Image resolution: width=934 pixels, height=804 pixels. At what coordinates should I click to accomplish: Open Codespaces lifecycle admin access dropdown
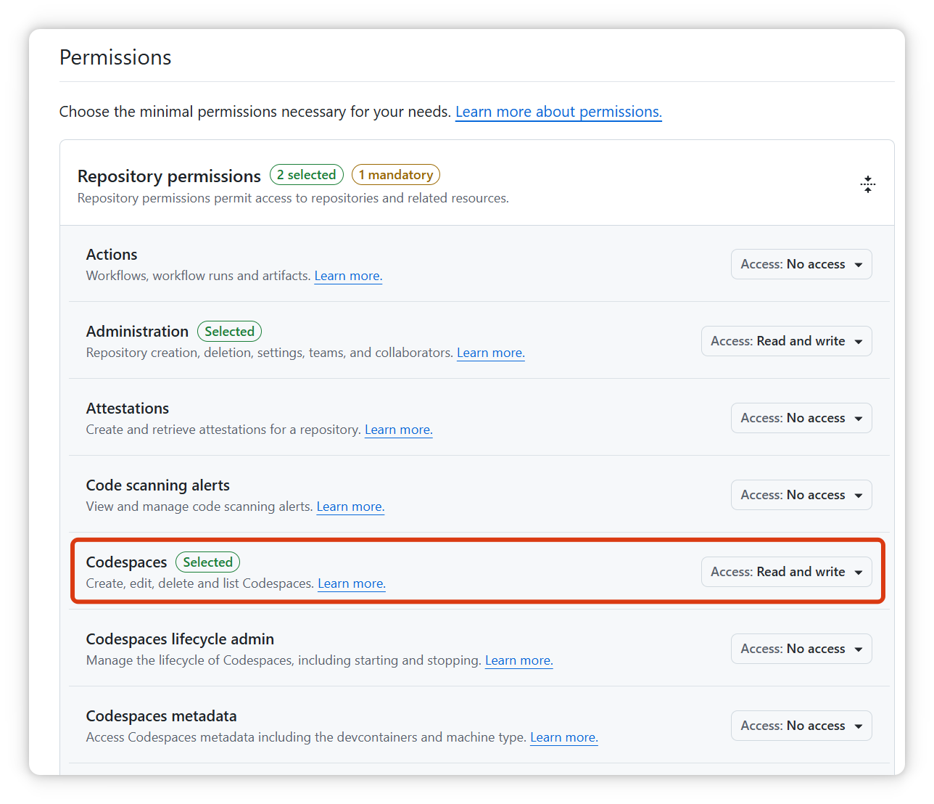point(801,649)
